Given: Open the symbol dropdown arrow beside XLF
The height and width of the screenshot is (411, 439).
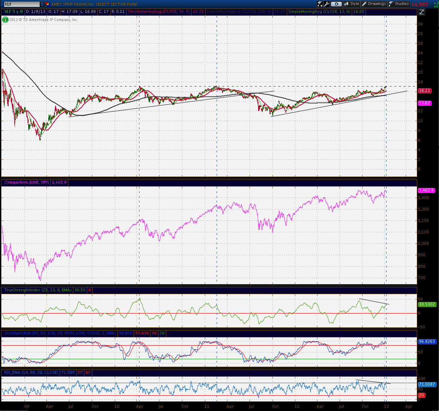Looking at the screenshot, I should [42, 4].
